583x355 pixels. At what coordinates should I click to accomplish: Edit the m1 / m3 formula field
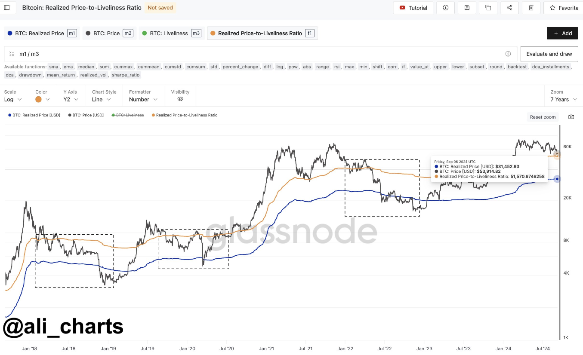[261, 54]
